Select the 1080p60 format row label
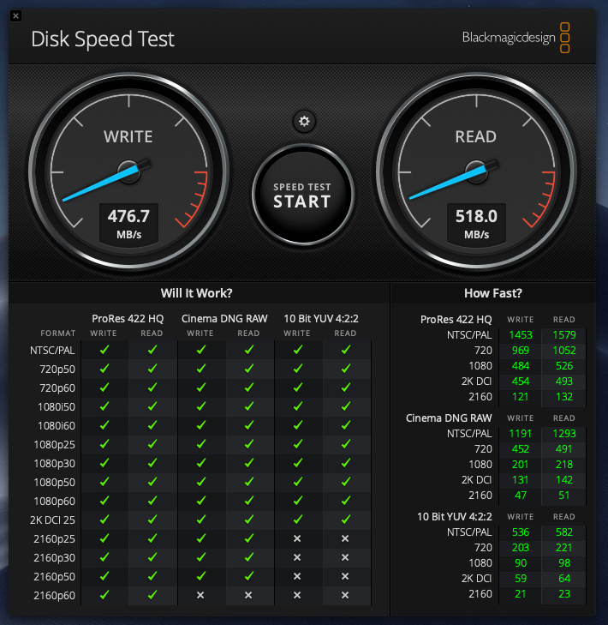The image size is (608, 625). [x=53, y=501]
